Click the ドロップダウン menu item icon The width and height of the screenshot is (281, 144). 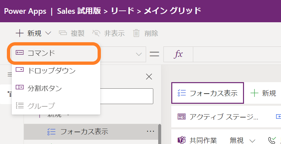pyautogui.click(x=20, y=69)
